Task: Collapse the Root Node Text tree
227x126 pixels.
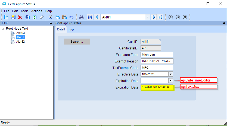Action: coord(3,29)
